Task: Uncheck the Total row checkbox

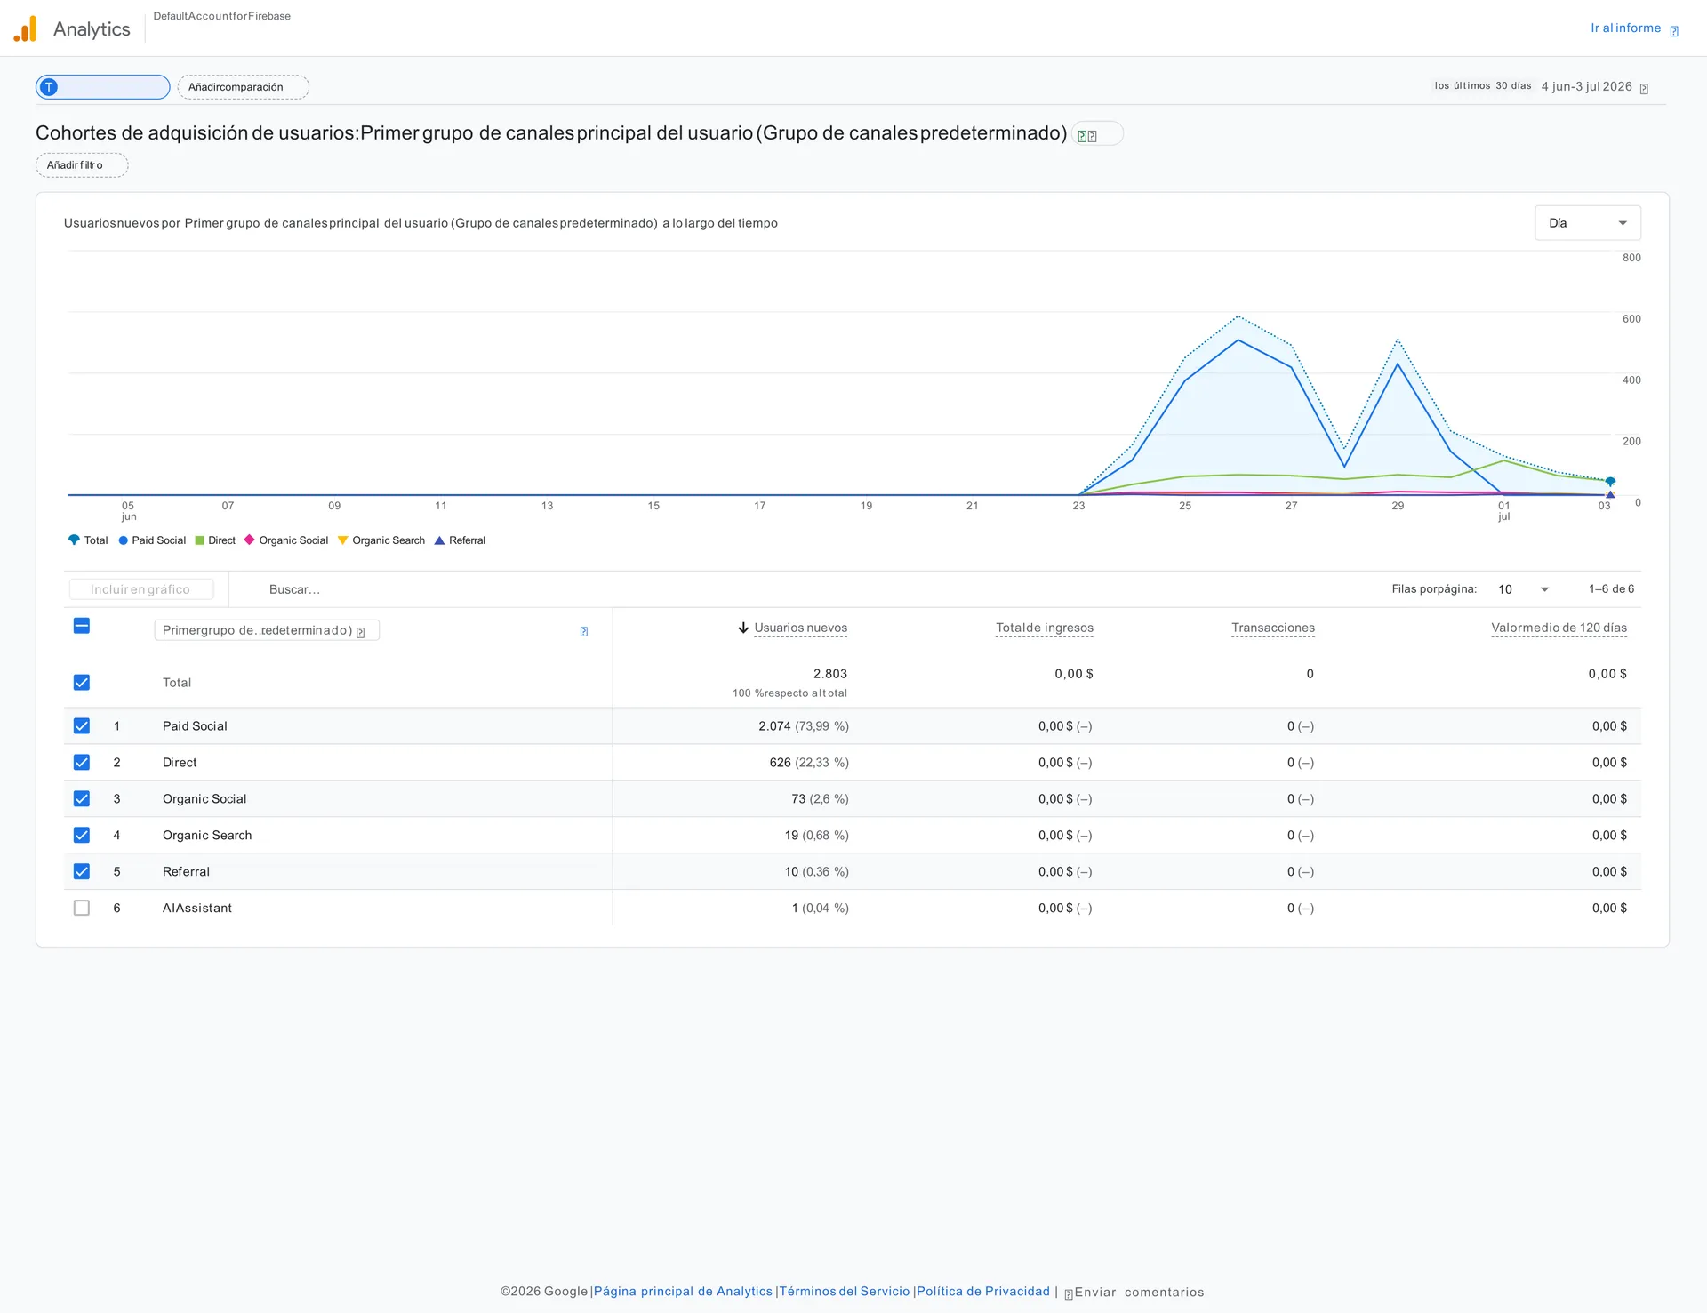Action: pos(82,683)
